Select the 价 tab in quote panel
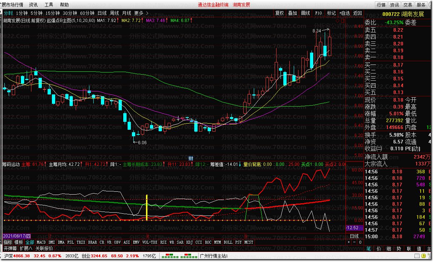Viewport: 434px width, 262px height. point(378,249)
